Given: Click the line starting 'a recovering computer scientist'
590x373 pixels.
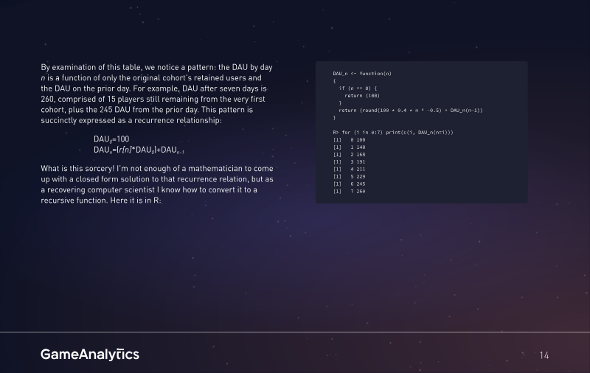Looking at the screenshot, I should click(x=149, y=189).
